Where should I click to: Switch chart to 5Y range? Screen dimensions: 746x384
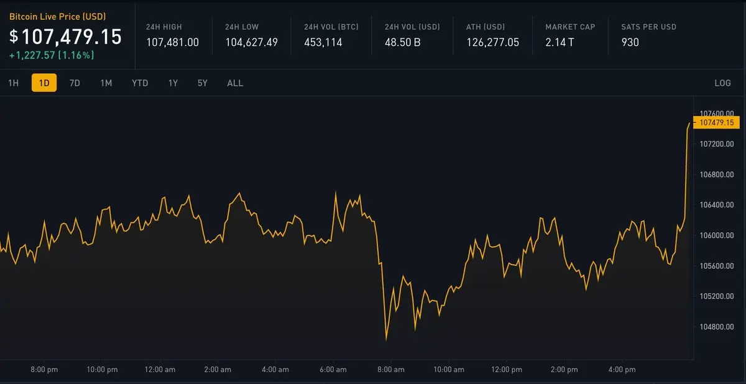pyautogui.click(x=203, y=83)
